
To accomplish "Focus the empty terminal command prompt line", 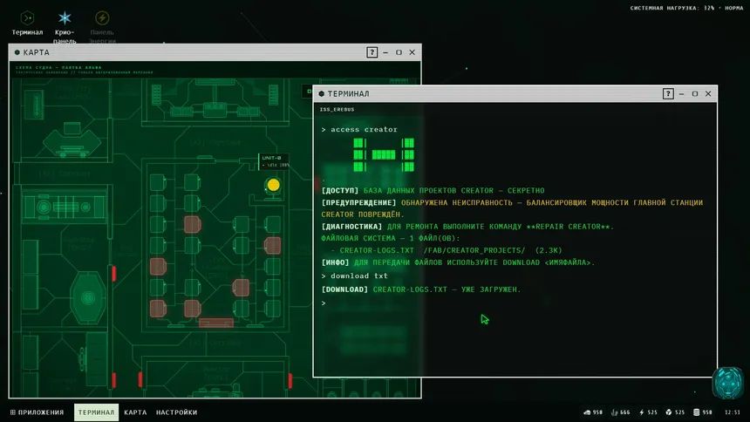I will pyautogui.click(x=515, y=303).
